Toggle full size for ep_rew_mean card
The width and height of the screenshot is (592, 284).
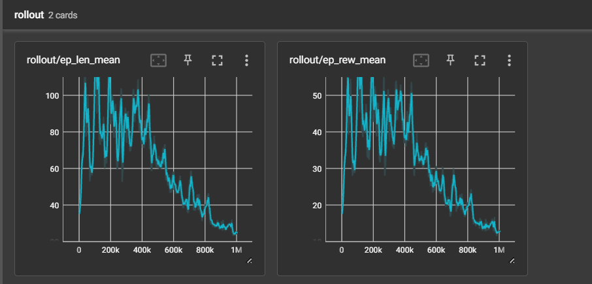click(480, 60)
